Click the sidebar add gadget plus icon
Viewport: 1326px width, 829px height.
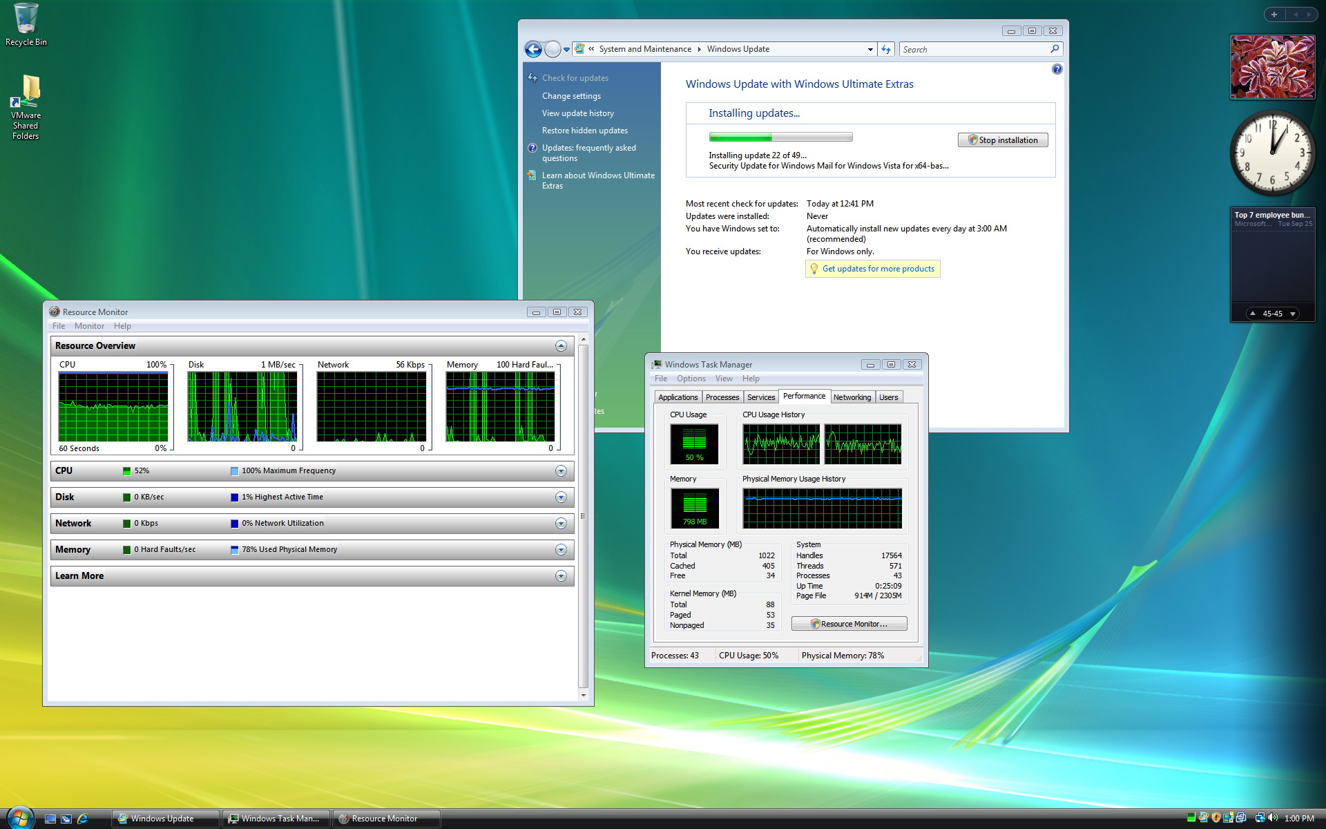1274,15
